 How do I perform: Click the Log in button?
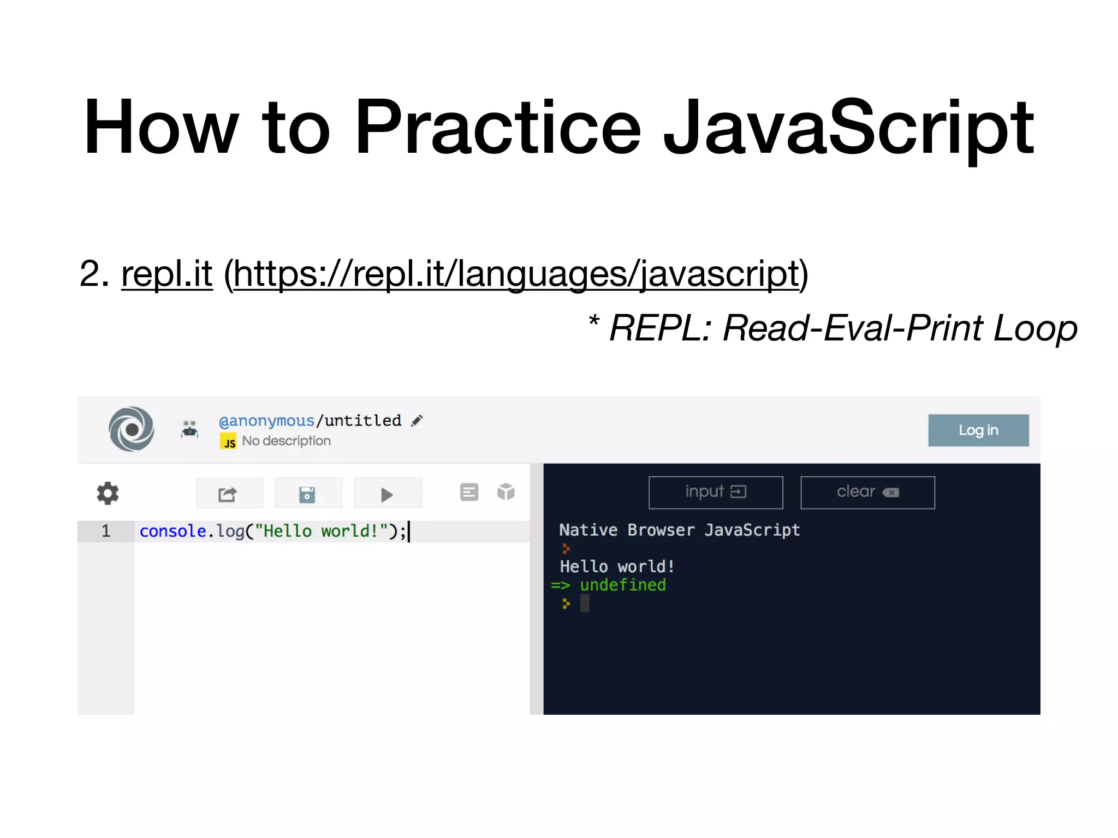[x=978, y=430]
